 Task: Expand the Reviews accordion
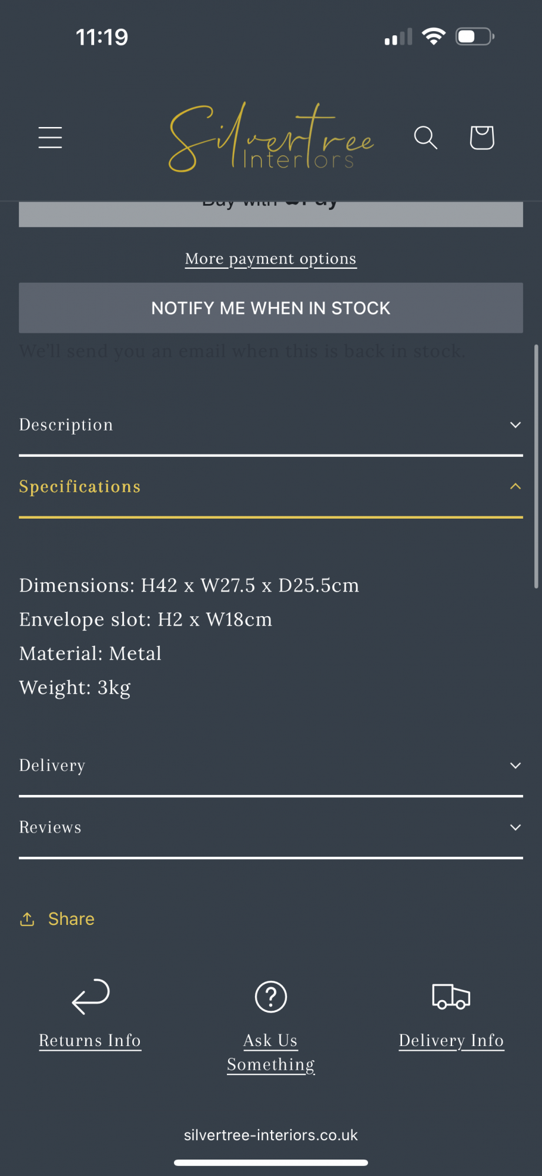click(271, 827)
